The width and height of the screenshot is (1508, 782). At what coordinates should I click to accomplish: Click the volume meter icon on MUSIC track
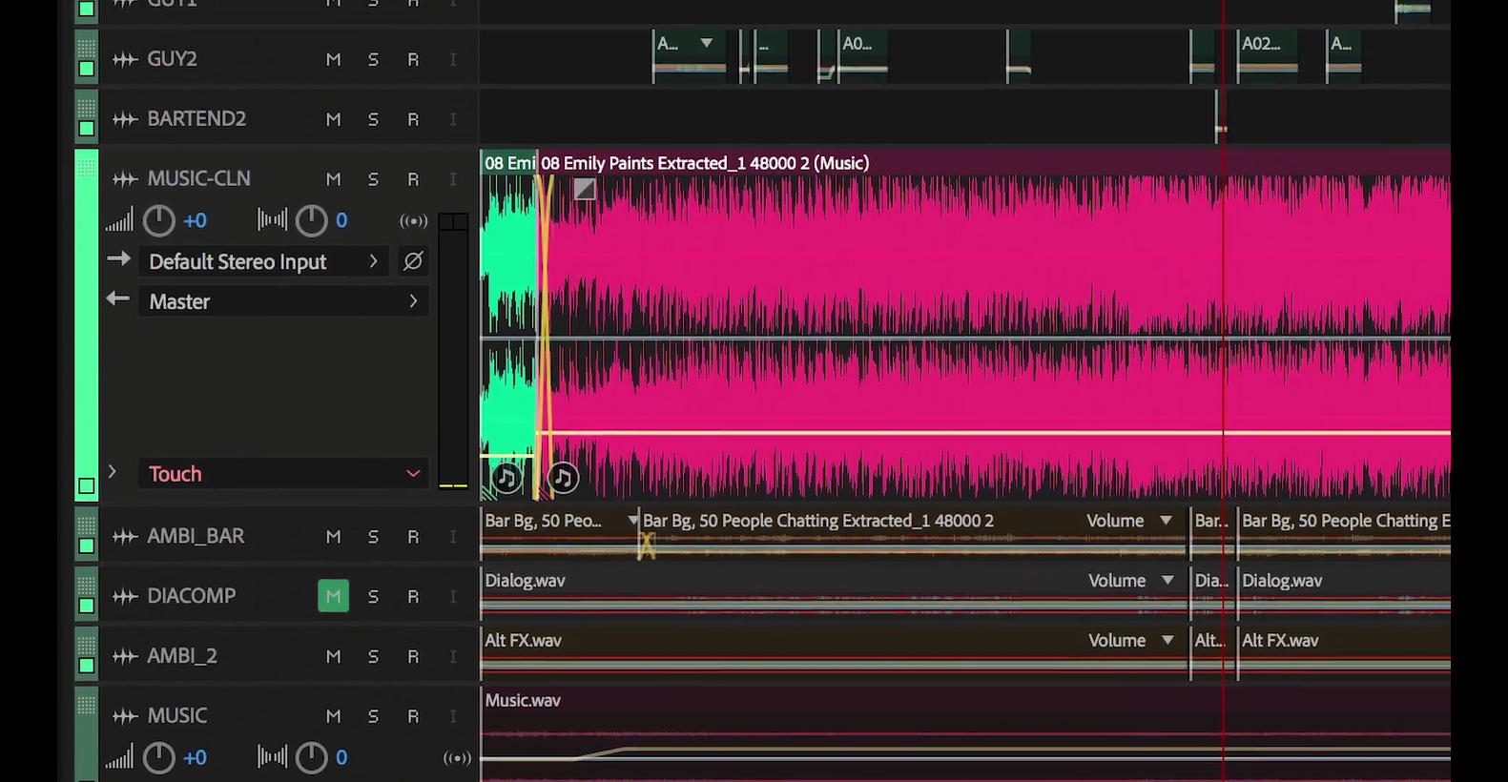(x=119, y=758)
